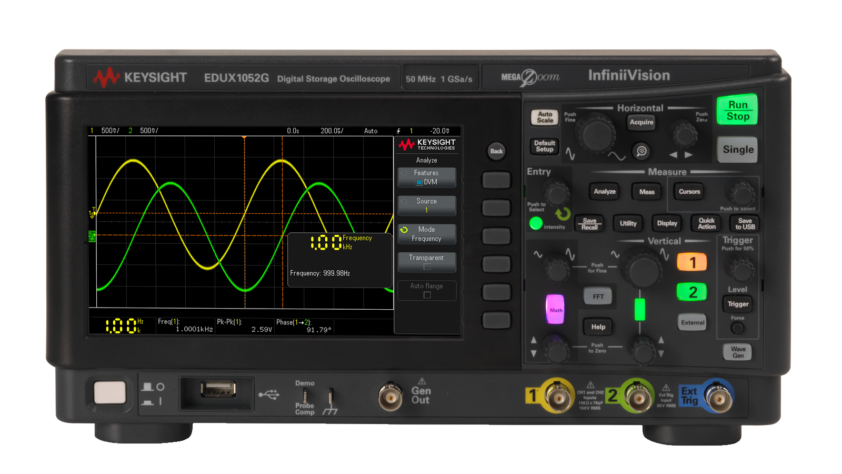Click the physical softkey beside Features
This screenshot has width=842, height=474.
pyautogui.click(x=496, y=180)
